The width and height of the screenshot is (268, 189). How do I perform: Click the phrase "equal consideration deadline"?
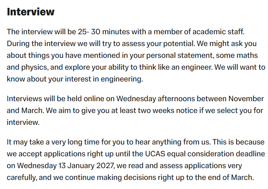216,154
